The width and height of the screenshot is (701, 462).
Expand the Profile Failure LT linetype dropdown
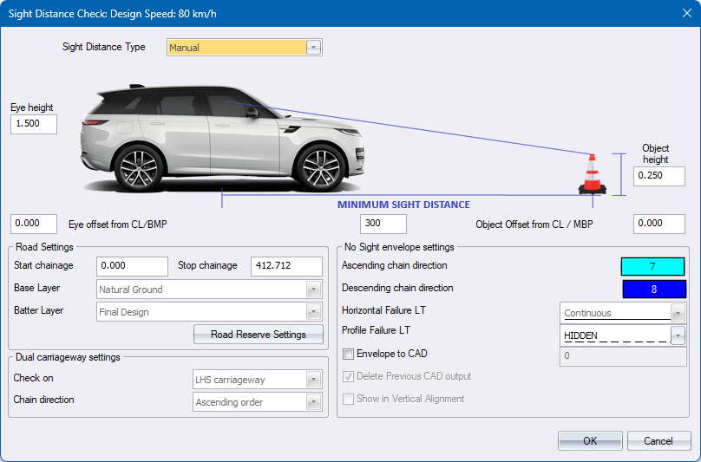coord(678,335)
